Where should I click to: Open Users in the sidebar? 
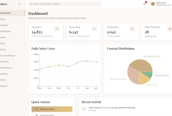tap(12, 19)
